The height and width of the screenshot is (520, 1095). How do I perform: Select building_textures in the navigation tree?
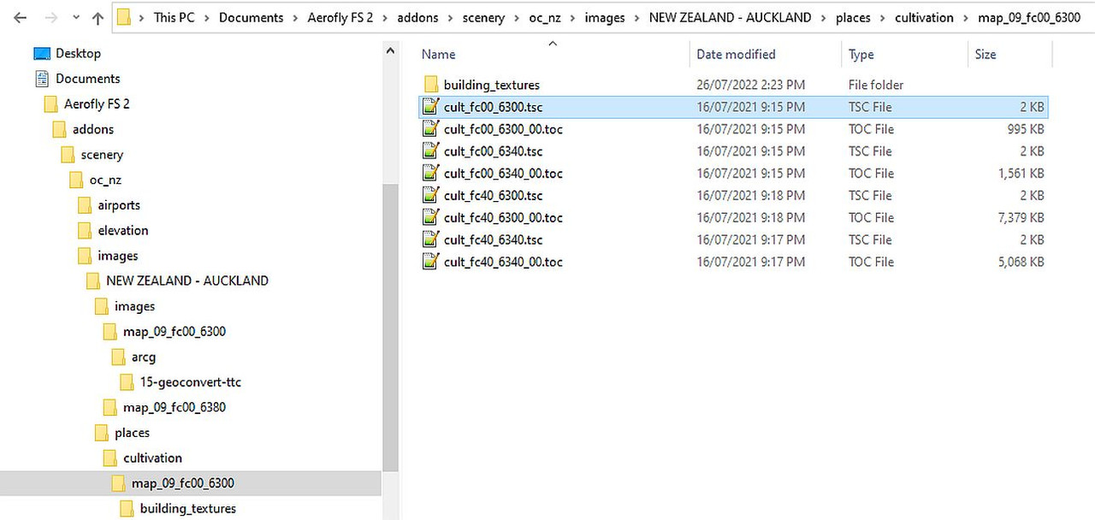pos(188,509)
